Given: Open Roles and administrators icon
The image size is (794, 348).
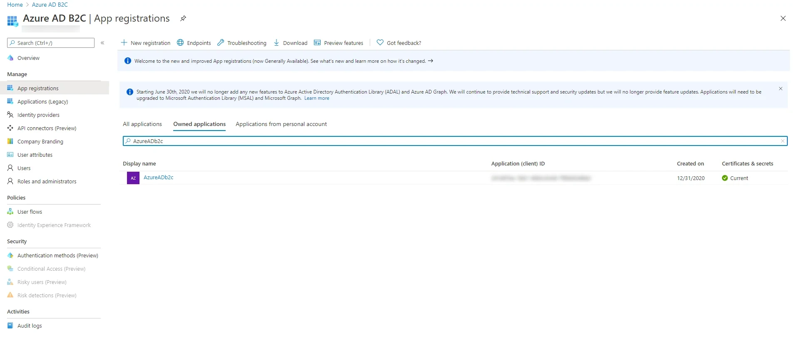Looking at the screenshot, I should (10, 181).
